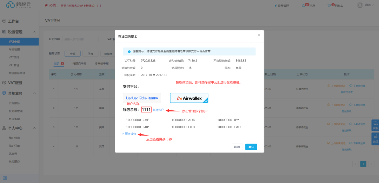Filter service status by 全部
379x183 pixels.
click(73, 54)
